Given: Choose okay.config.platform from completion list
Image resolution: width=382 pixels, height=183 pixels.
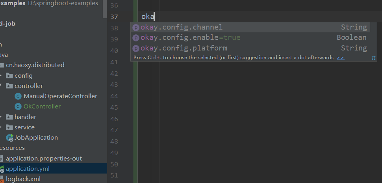Looking at the screenshot, I should (x=184, y=48).
